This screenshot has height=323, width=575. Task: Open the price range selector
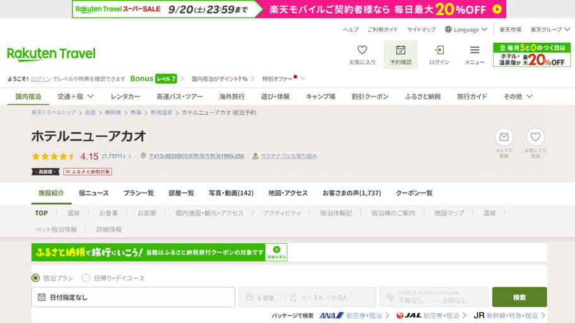[434, 297]
